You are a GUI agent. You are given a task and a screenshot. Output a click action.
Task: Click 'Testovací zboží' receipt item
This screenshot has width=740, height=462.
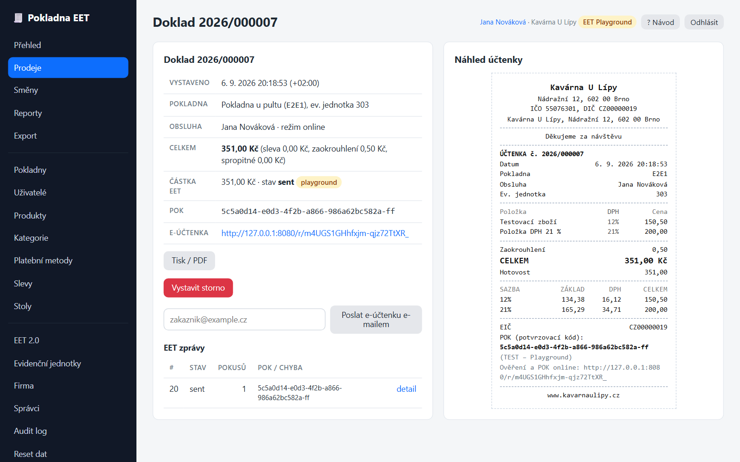pyautogui.click(x=528, y=222)
